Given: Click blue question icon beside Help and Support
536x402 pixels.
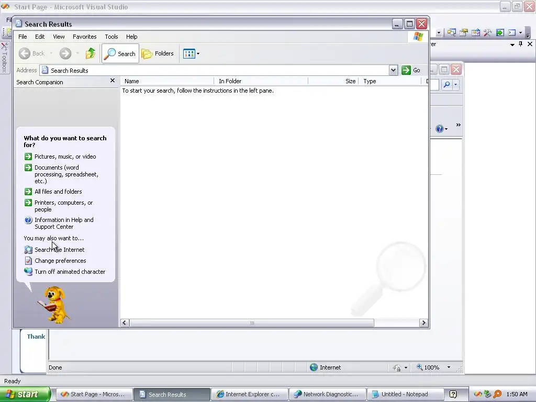Looking at the screenshot, I should 28,220.
